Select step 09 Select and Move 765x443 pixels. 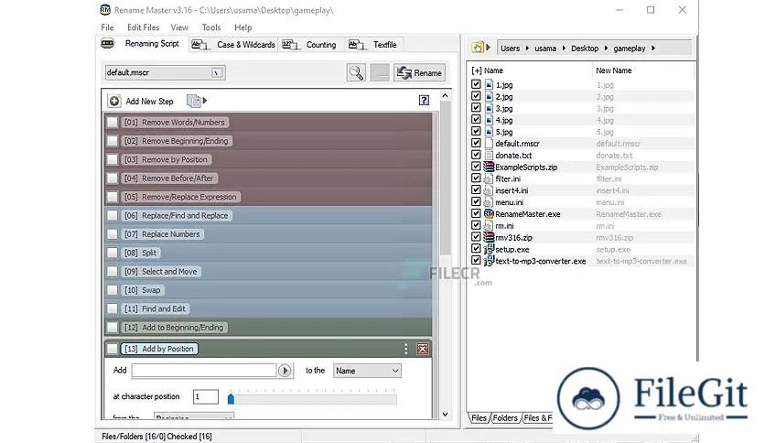pos(161,271)
